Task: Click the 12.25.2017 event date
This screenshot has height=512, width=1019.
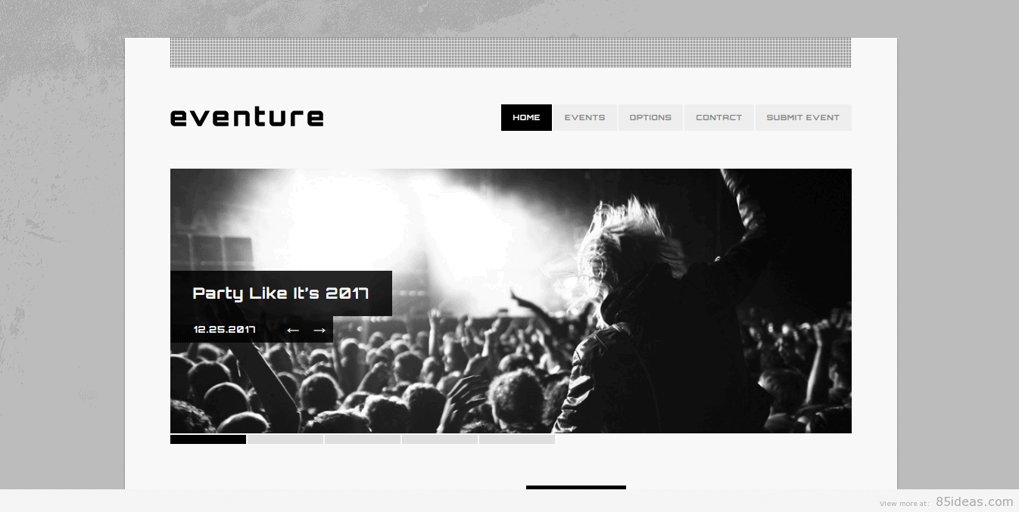Action: coord(224,330)
